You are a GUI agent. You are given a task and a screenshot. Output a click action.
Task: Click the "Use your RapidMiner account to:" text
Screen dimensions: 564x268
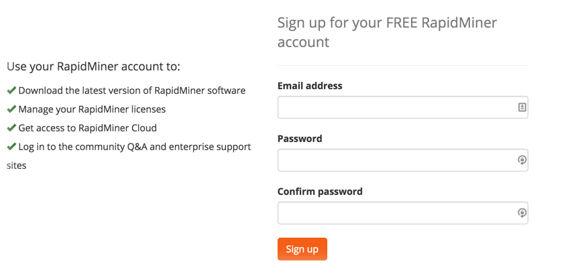tap(93, 66)
